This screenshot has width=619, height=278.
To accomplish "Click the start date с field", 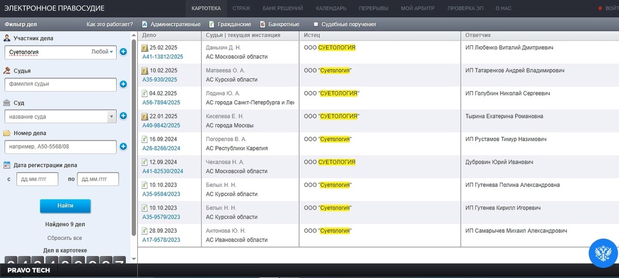I will [x=37, y=179].
